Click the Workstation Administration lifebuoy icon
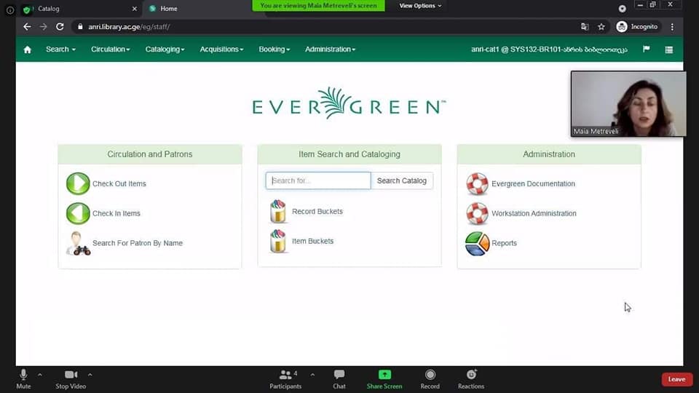This screenshot has width=699, height=393. 477,213
